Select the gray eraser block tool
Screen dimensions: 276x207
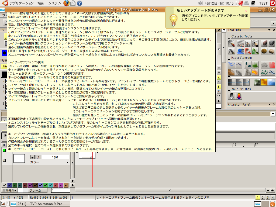(271, 43)
